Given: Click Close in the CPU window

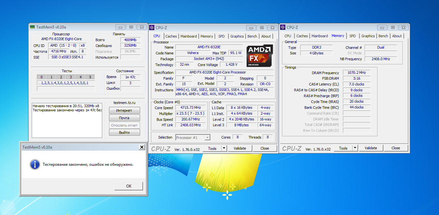Looking at the screenshot, I should click(x=265, y=148).
